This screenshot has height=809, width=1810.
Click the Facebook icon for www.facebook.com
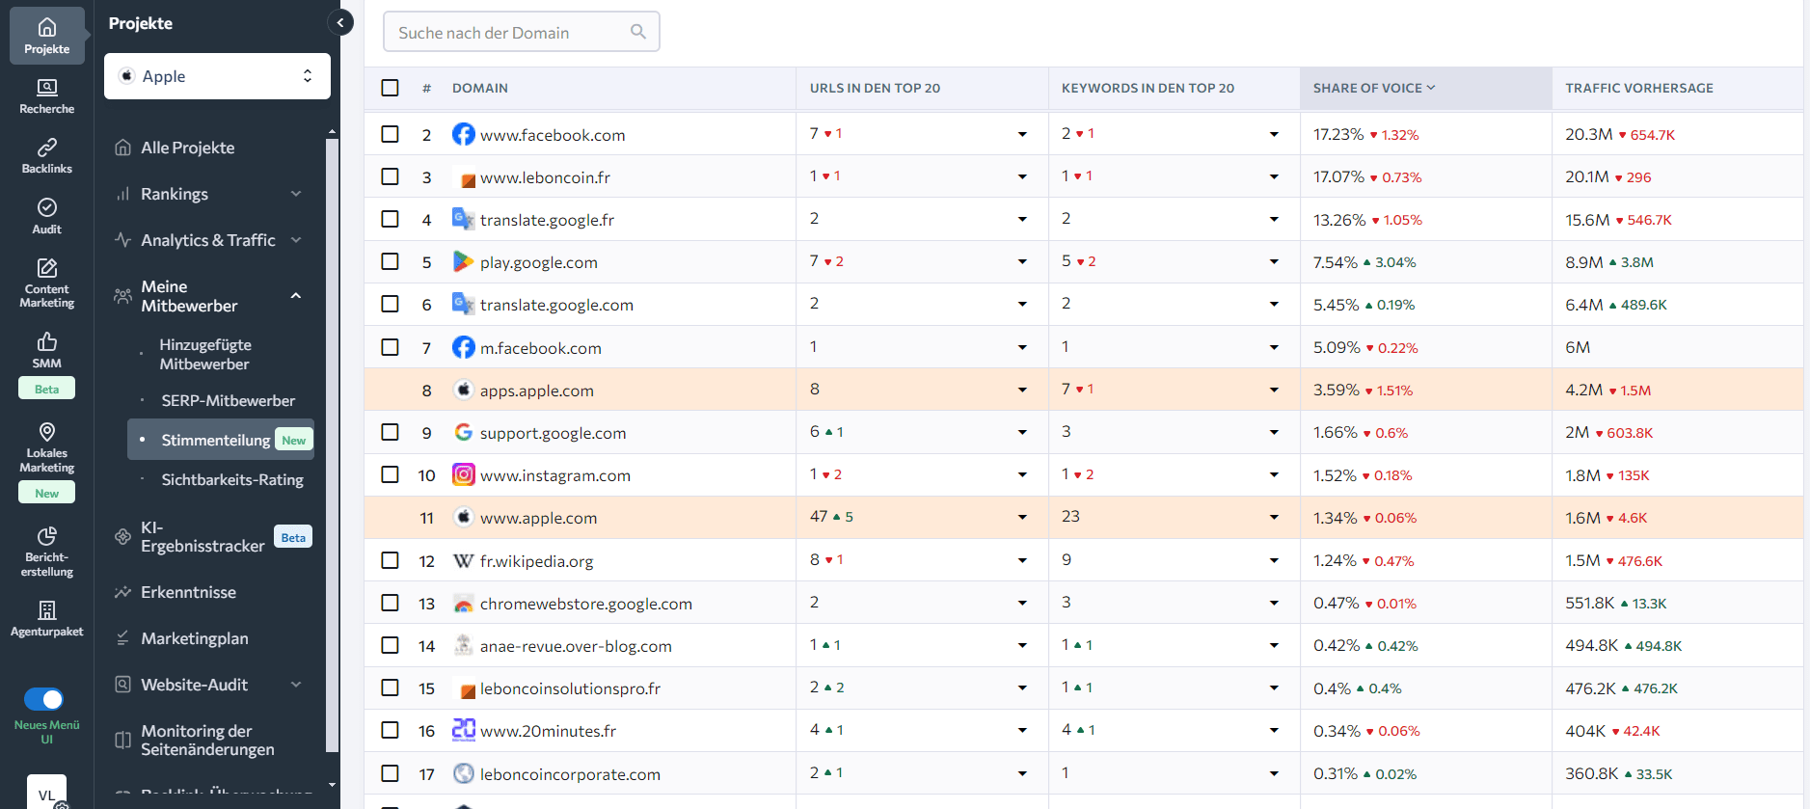point(464,134)
